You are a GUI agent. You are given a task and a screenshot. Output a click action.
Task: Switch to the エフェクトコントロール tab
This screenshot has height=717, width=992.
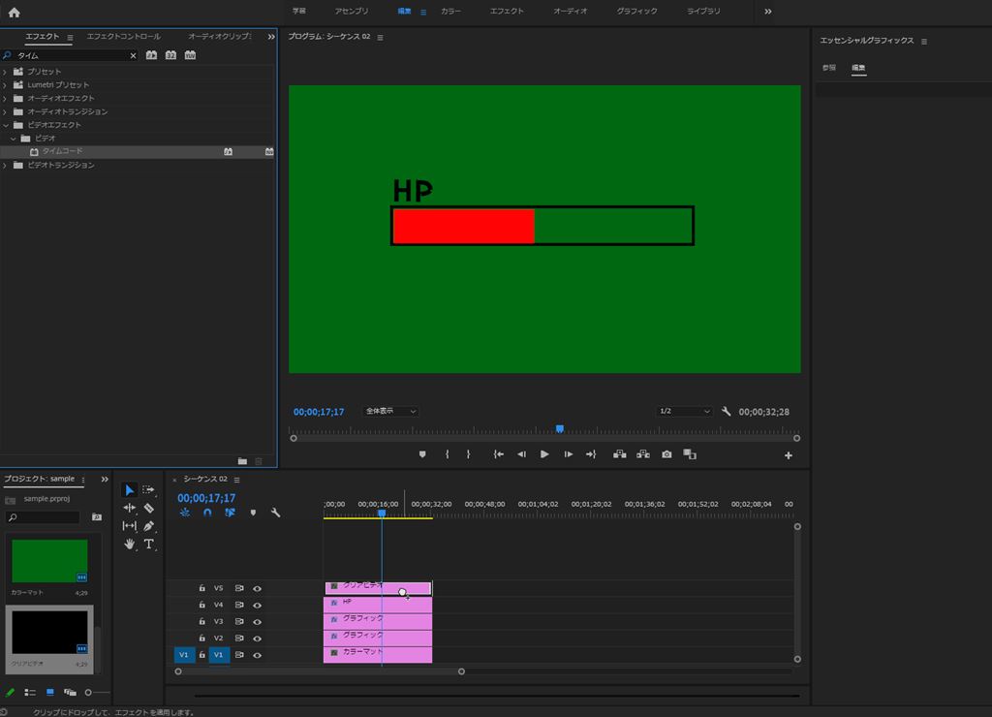point(123,37)
